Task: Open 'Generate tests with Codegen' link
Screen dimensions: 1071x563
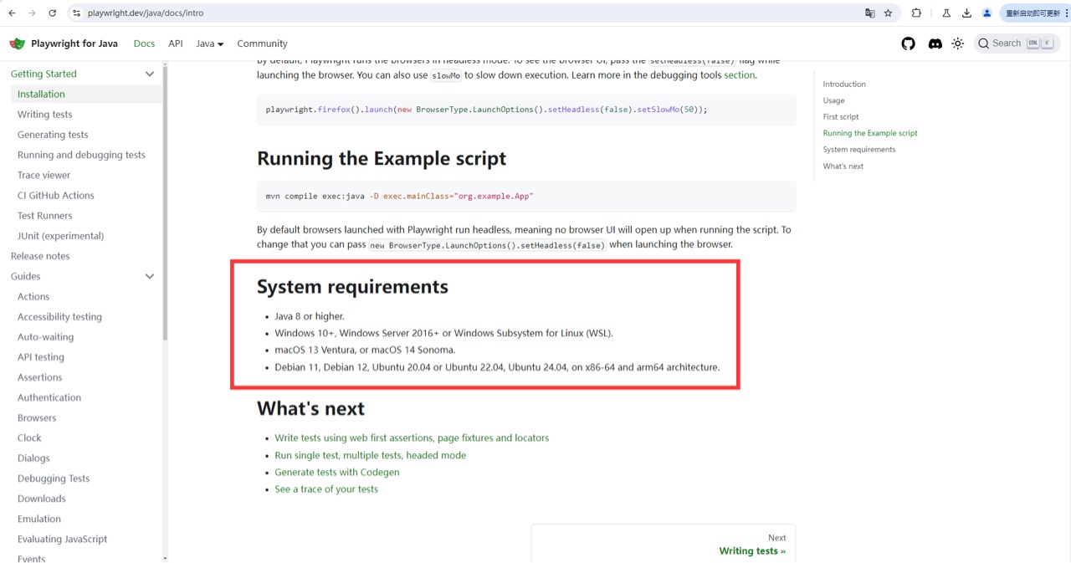Action: click(x=337, y=472)
